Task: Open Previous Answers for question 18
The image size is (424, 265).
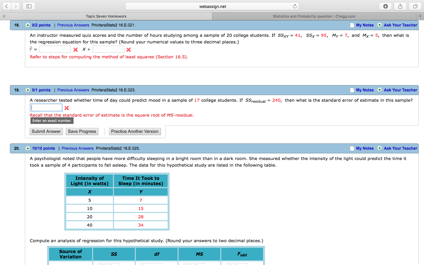Action: tap(73, 25)
